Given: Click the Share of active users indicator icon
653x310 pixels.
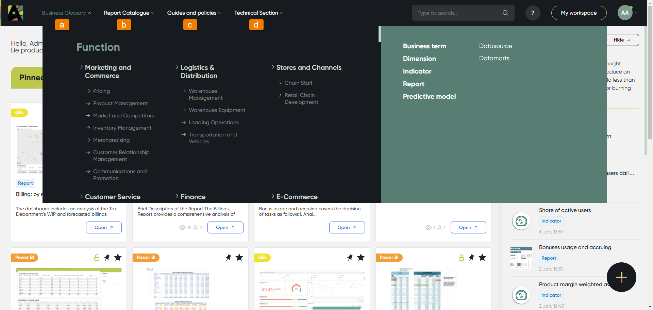Looking at the screenshot, I should coord(521,221).
